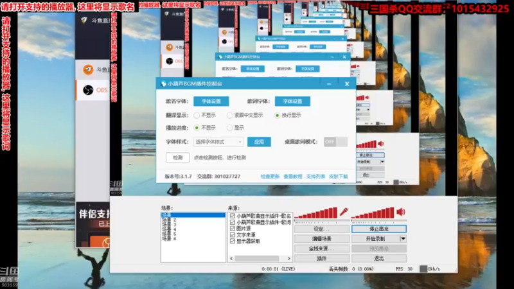This screenshot has height=289, width=514.
Task: Click the 应用 button
Action: tap(259, 142)
